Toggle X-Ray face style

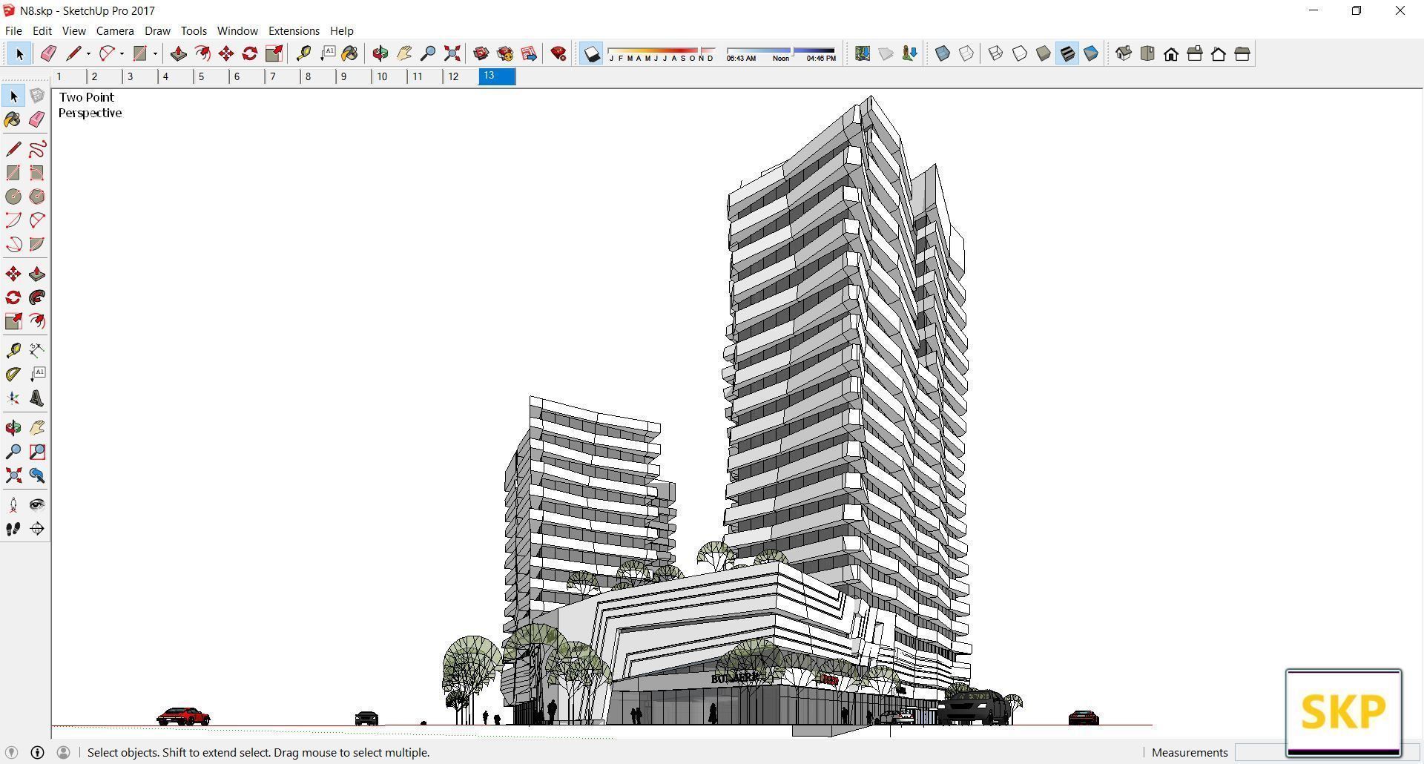[x=943, y=53]
